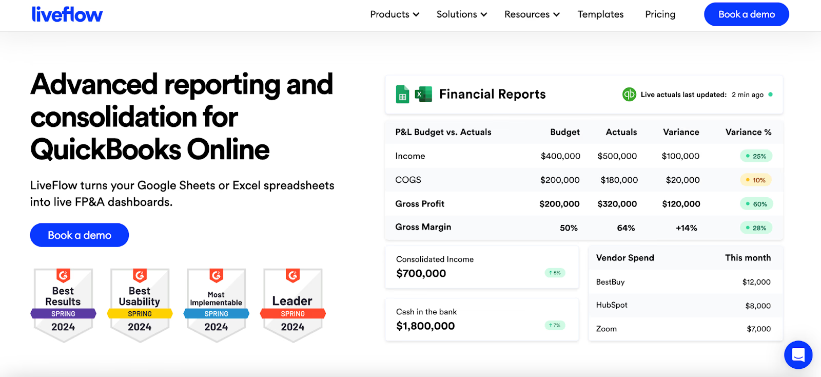821x377 pixels.
Task: Click the $1,800,000 Cash in the bank value
Action: tap(425, 326)
